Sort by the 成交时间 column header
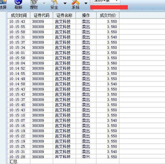Screen dimensions: 165x164 [x=19, y=15]
